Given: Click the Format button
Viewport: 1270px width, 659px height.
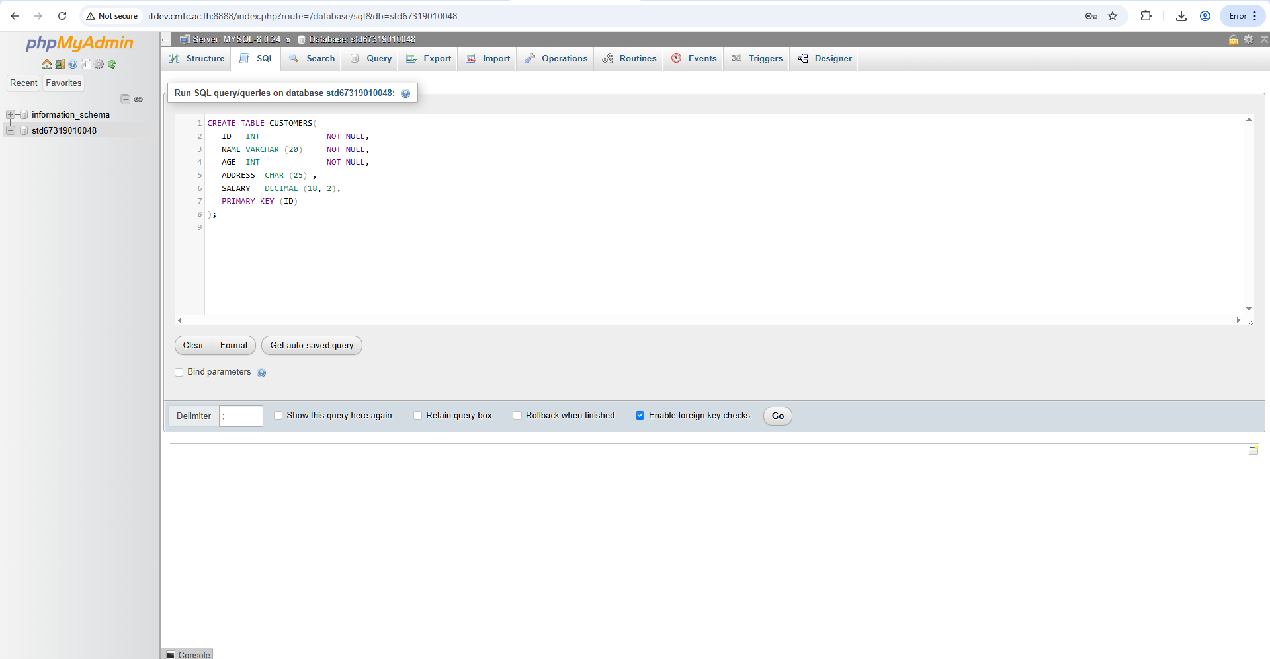Looking at the screenshot, I should pyautogui.click(x=233, y=346).
